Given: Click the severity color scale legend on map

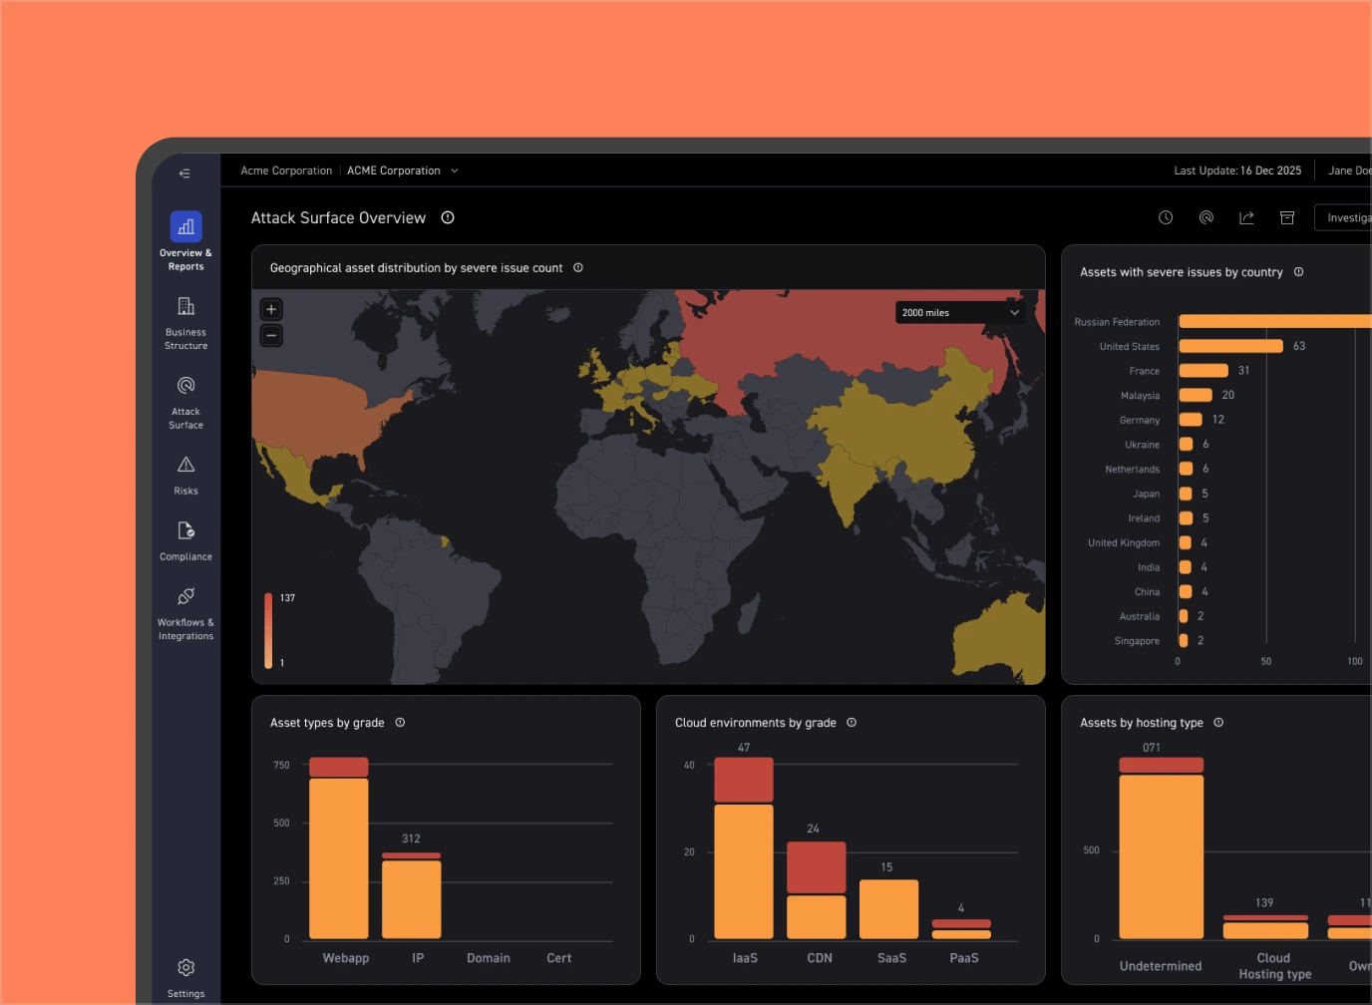Looking at the screenshot, I should pyautogui.click(x=268, y=630).
